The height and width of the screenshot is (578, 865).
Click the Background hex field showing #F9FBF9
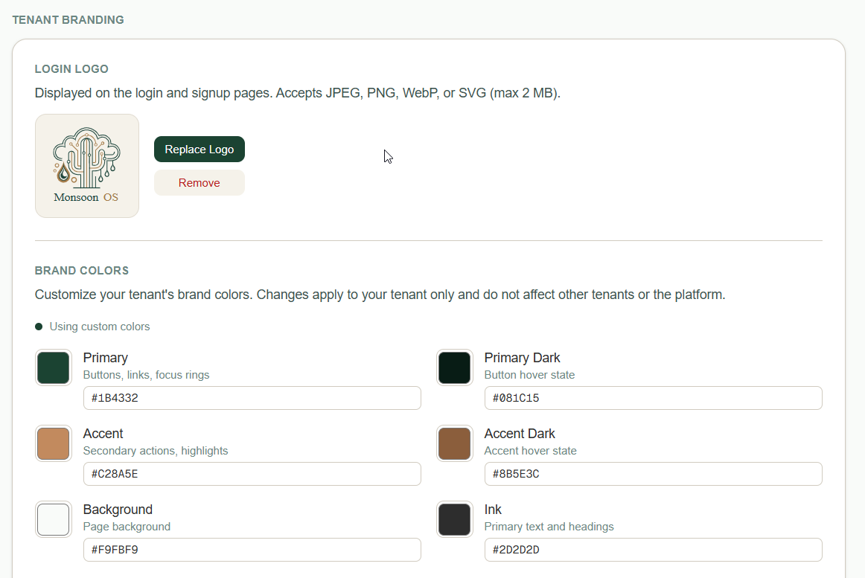[252, 550]
